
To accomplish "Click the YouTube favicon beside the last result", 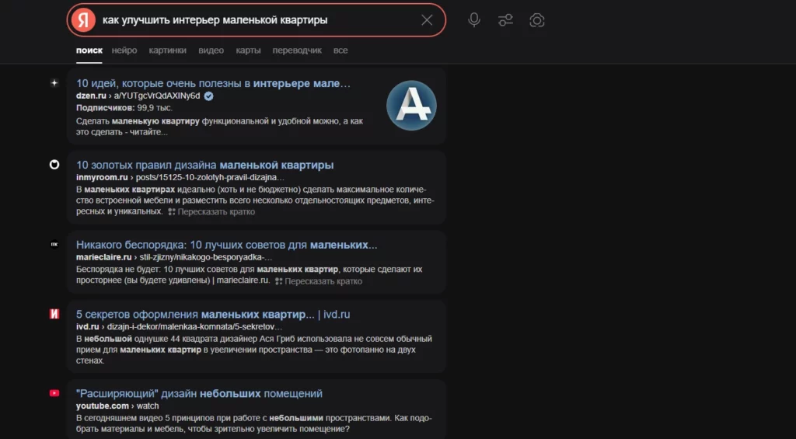I will [54, 393].
